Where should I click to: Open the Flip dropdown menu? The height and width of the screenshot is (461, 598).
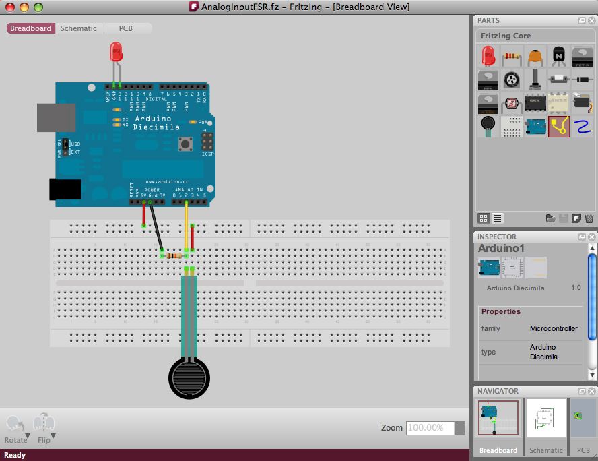[x=53, y=438]
